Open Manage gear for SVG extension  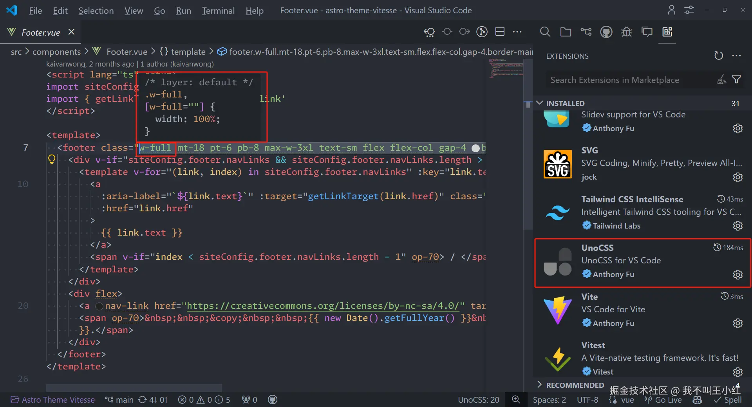click(738, 177)
